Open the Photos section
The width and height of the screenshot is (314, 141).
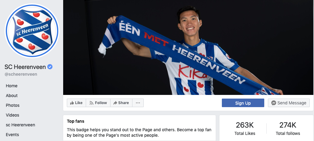pos(13,105)
